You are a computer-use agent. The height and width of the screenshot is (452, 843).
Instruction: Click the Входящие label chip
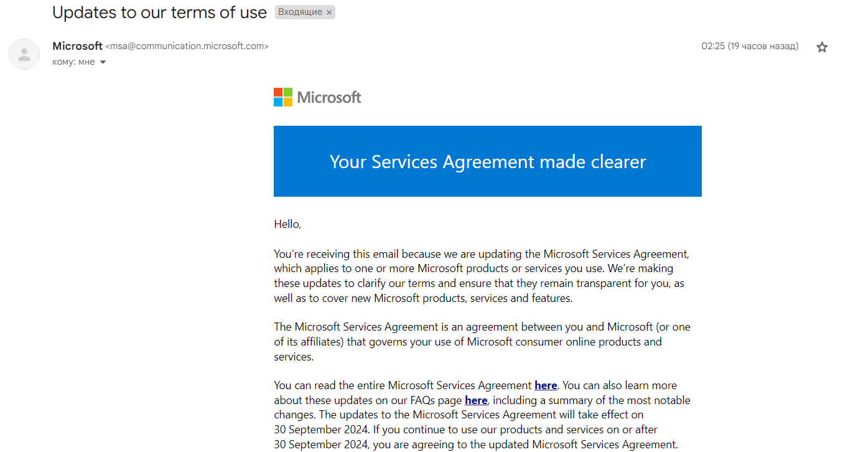click(300, 12)
